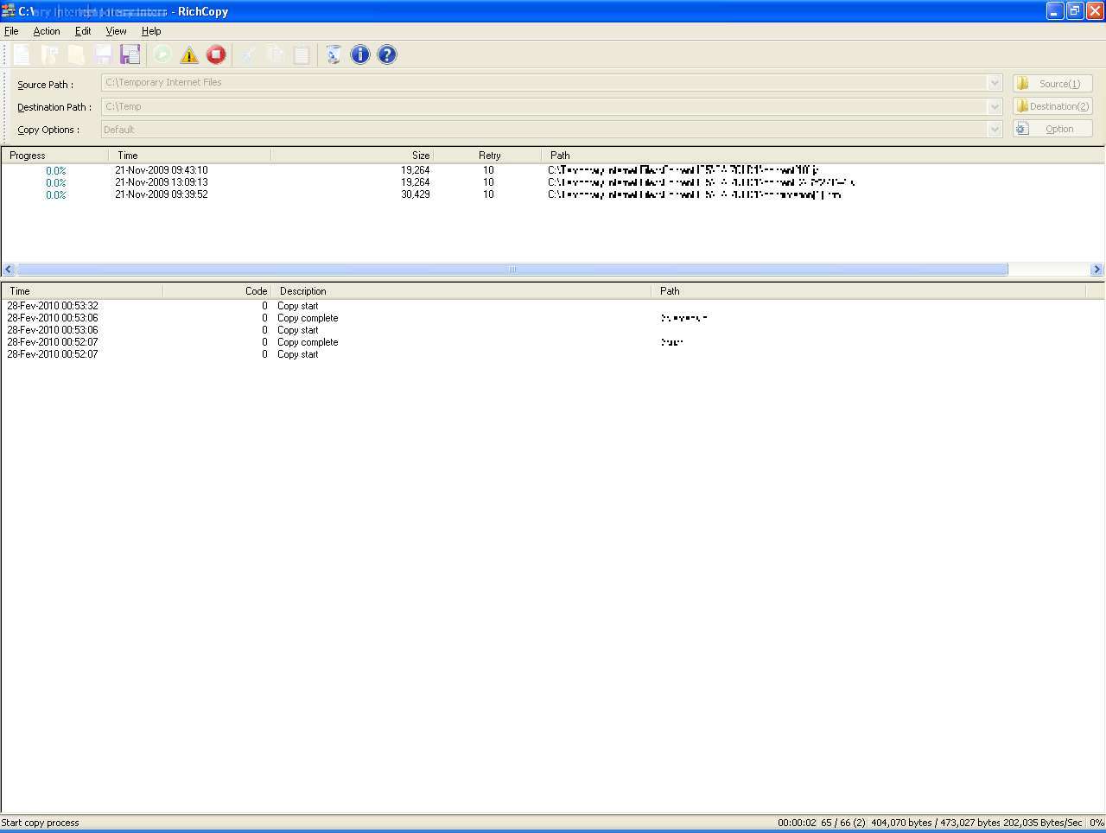Click the red Stop copy icon
The width and height of the screenshot is (1106, 833).
(216, 55)
